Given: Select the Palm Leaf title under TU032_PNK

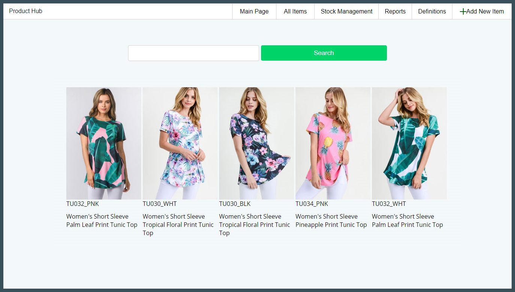Looking at the screenshot, I should [102, 220].
